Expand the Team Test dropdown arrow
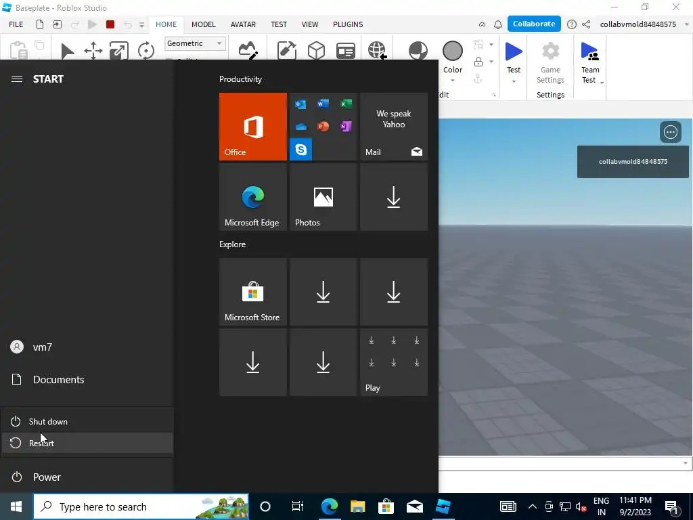The height and width of the screenshot is (520, 693). [x=602, y=82]
